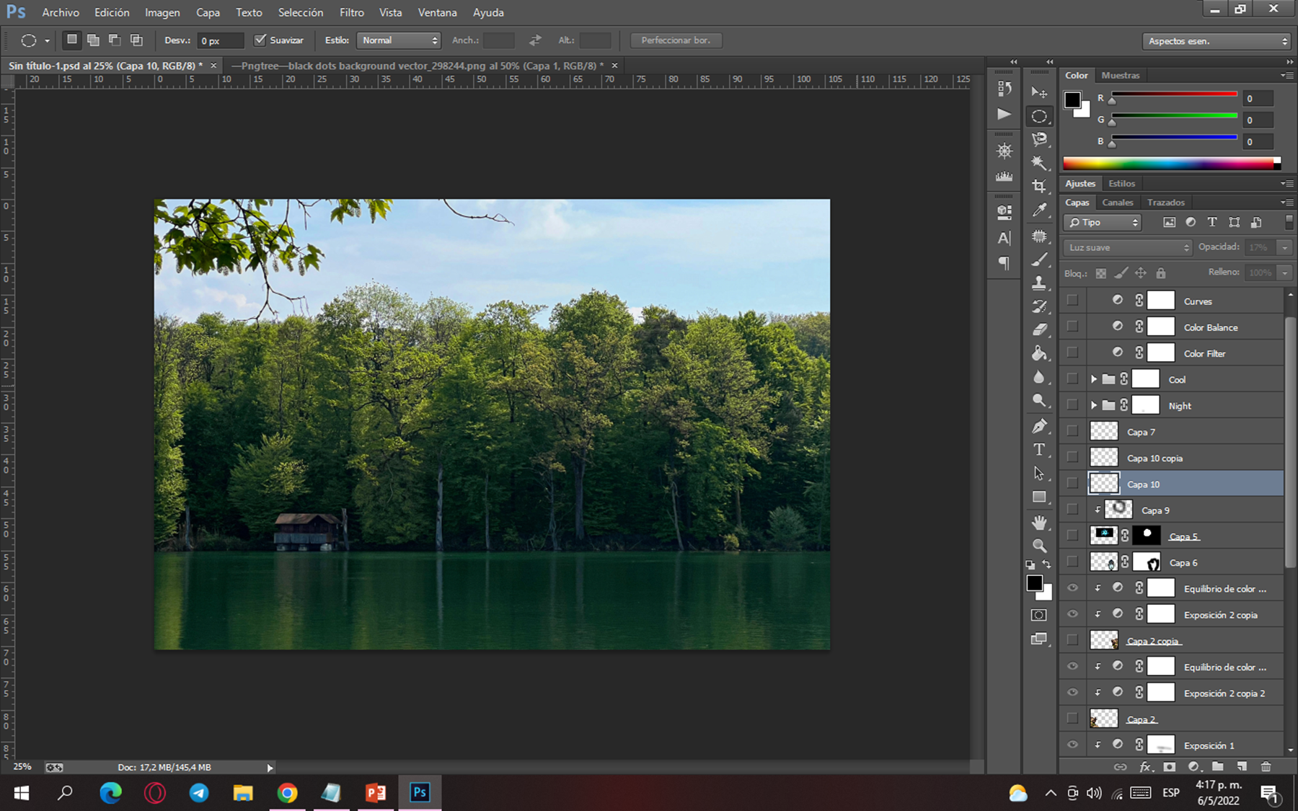The image size is (1298, 811).
Task: Click the red R slider track
Action: click(x=1174, y=94)
